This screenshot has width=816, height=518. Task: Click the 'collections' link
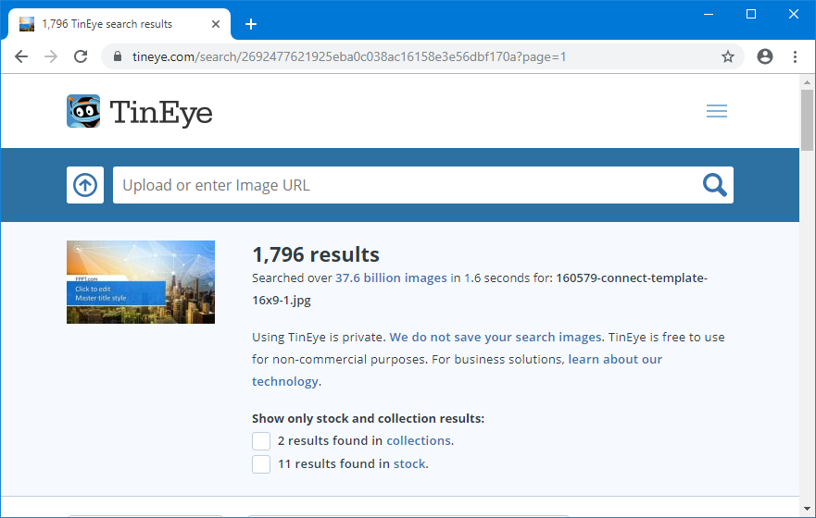click(x=419, y=441)
